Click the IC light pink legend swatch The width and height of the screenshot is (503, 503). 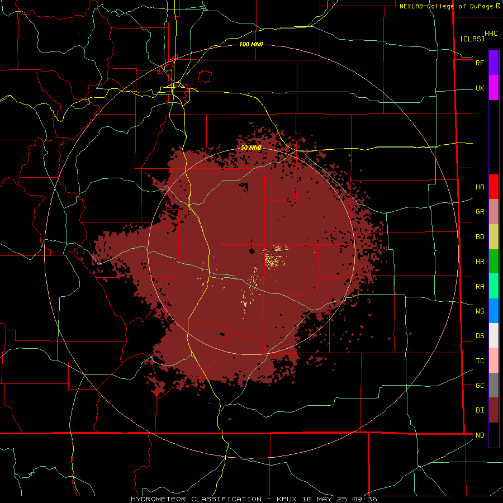point(493,360)
